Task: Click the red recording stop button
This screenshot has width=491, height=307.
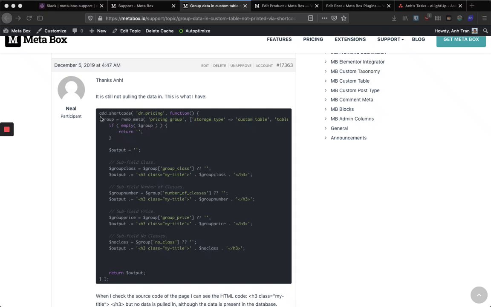Action: point(7,130)
